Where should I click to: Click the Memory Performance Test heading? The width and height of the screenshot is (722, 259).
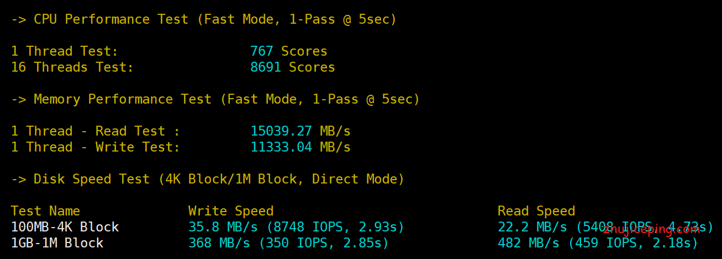(215, 99)
